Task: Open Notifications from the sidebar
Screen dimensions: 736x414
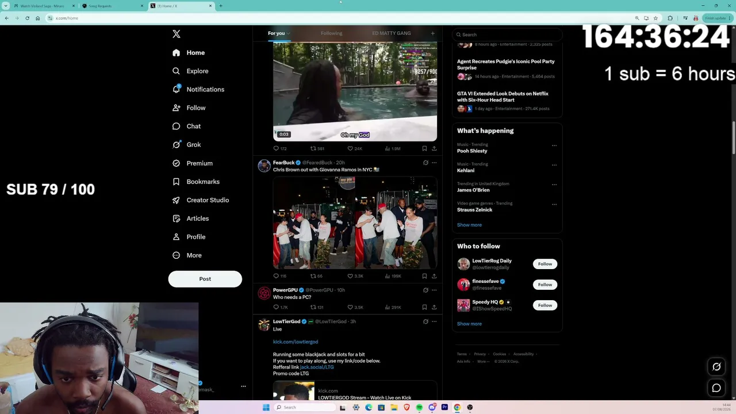Action: click(x=198, y=89)
